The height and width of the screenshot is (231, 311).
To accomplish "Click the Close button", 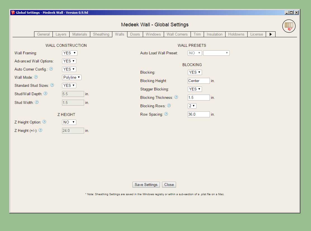I will [x=169, y=185].
